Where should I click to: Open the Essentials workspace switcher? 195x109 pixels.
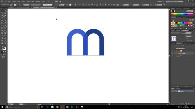point(161,2)
